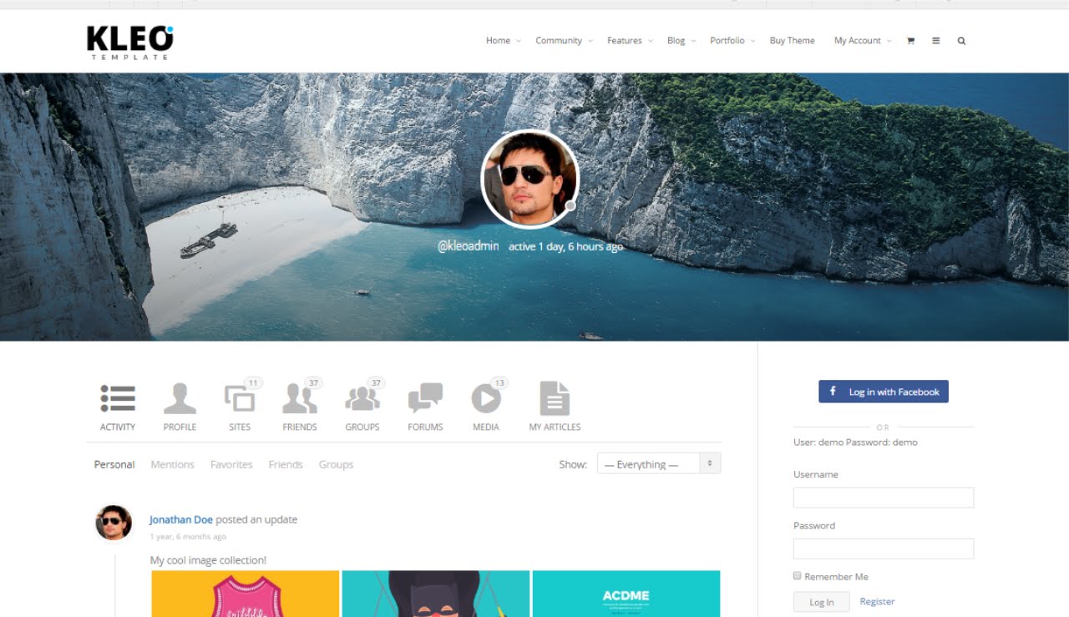Enable the Remember Me checkbox
This screenshot has width=1069, height=617.
click(x=797, y=575)
